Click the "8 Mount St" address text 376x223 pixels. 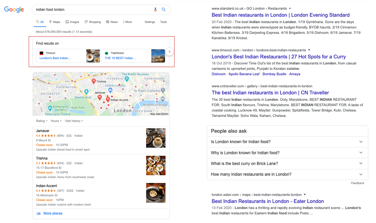(44, 140)
